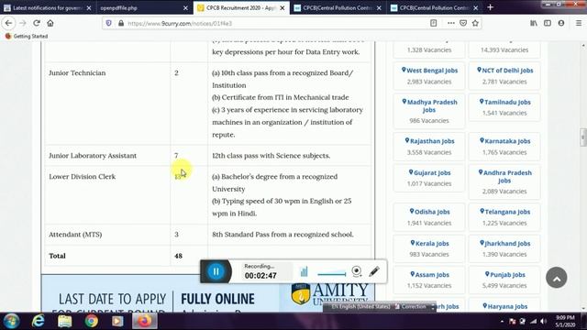Image resolution: width=587 pixels, height=330 pixels.
Task: Open volume control in system tray
Action: pyautogui.click(x=543, y=322)
